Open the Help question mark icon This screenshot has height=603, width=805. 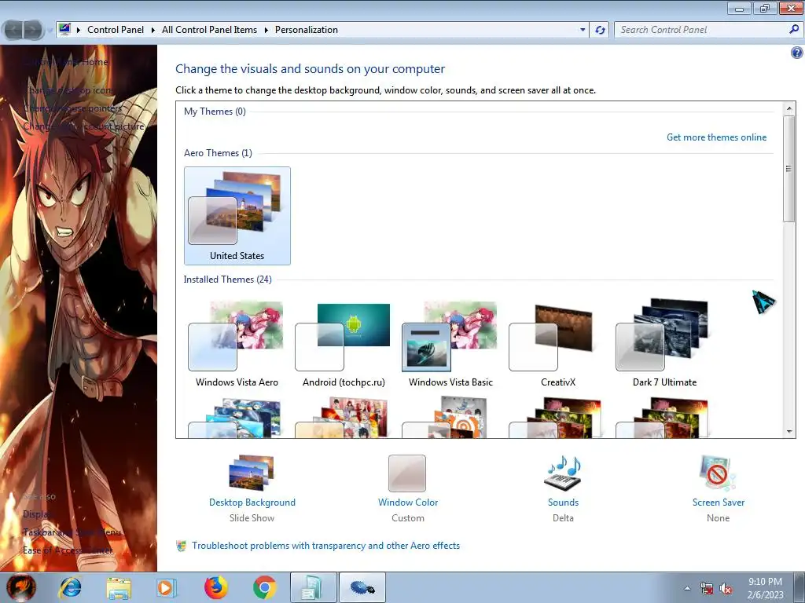tap(797, 53)
